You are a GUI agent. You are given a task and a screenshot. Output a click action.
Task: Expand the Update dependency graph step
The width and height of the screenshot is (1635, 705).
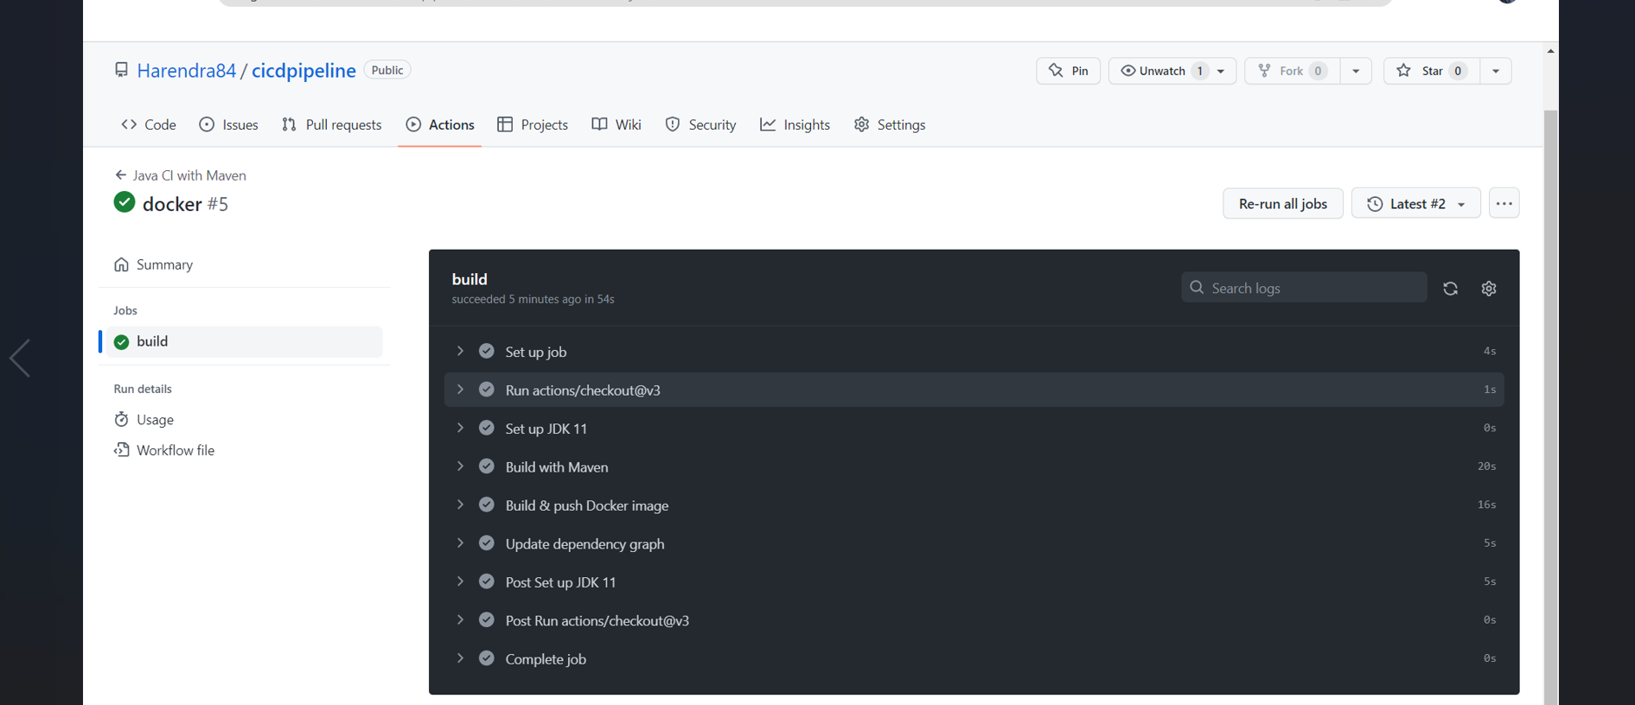pos(460,543)
